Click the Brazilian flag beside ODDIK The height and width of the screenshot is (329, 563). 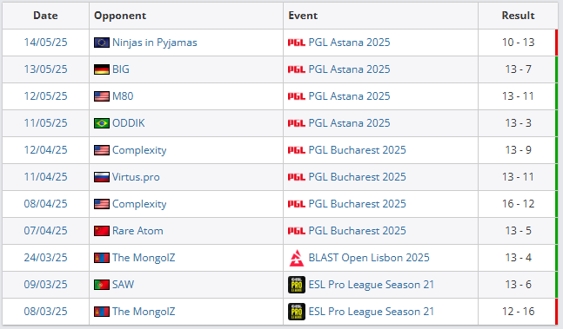click(102, 123)
